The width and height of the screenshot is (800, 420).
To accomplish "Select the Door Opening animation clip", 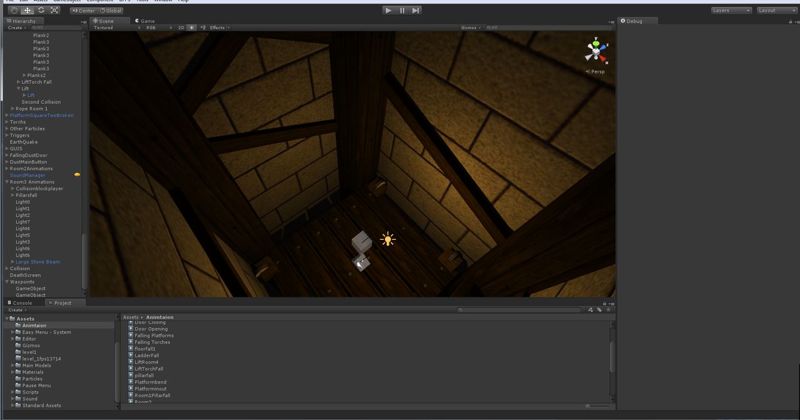I will [151, 329].
